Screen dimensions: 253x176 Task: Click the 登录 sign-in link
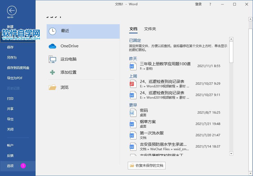(x=198, y=4)
